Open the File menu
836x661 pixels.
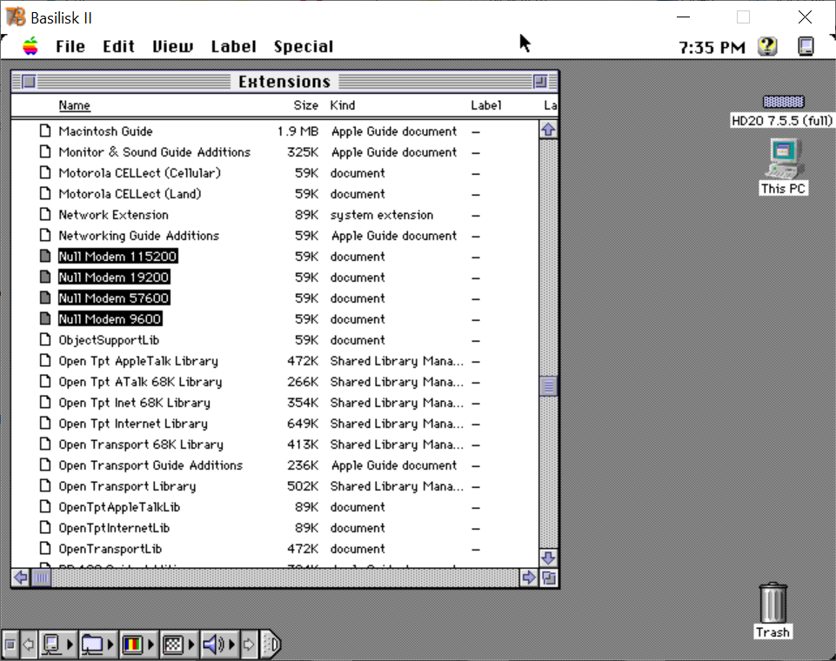[70, 47]
